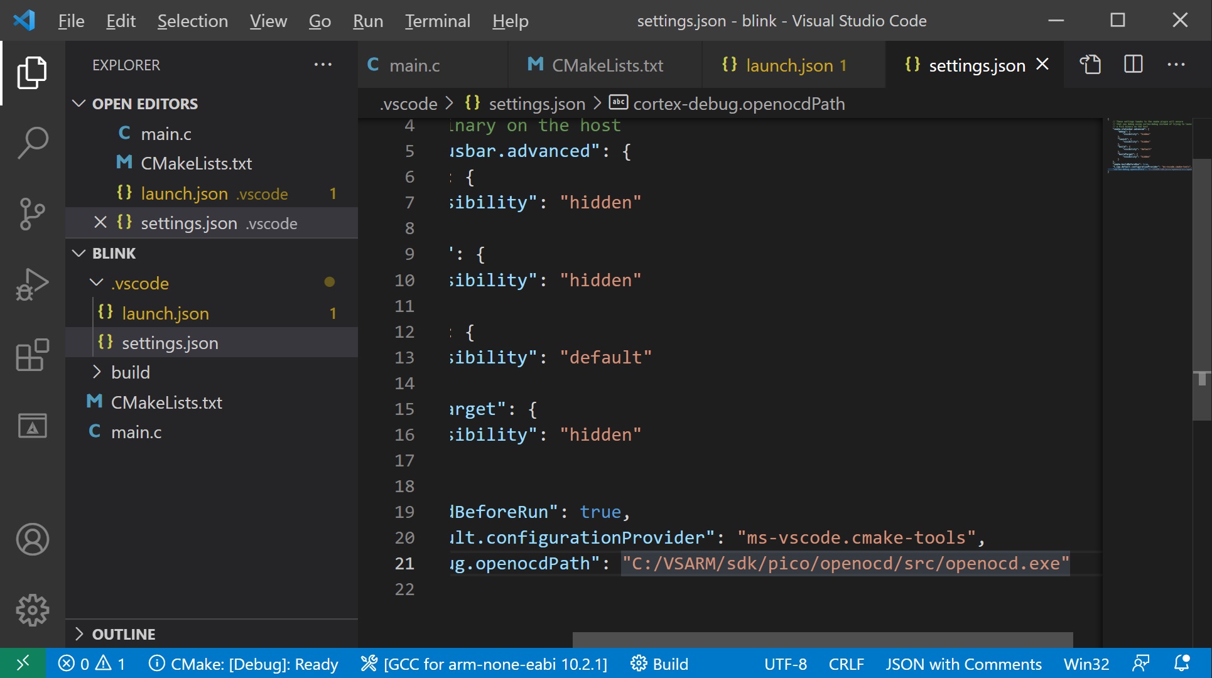
Task: Click cortex-debug.openocdPath breadcrumb
Action: click(x=728, y=104)
